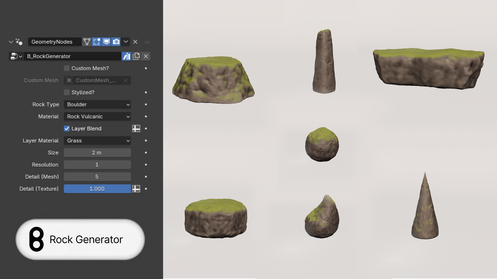Open the Material dropdown showing Rock Vulcanic

pos(97,117)
